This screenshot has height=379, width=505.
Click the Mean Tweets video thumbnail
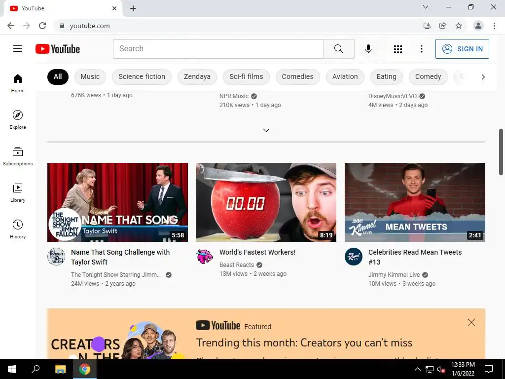coord(415,202)
